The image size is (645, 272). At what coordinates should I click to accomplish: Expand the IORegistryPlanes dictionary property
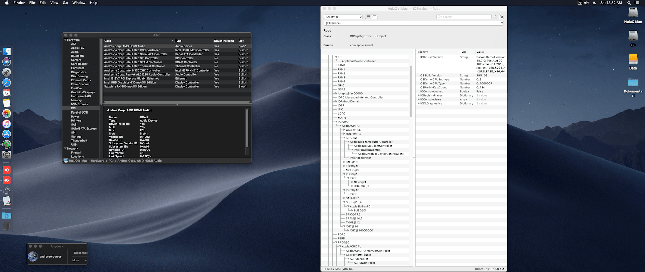click(418, 95)
